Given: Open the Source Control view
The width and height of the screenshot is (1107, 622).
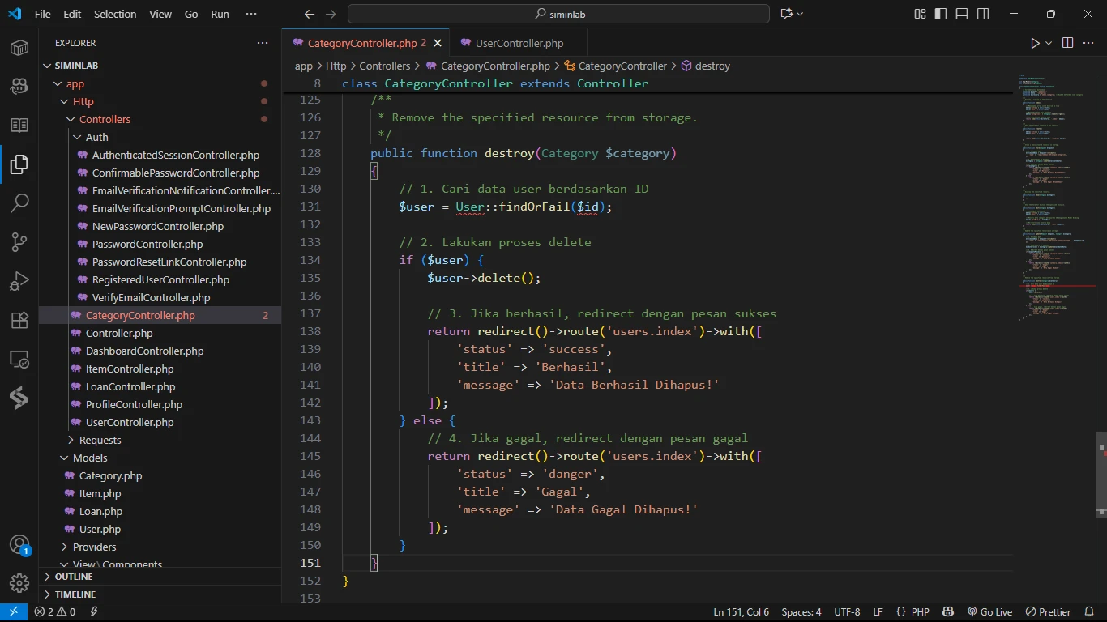Looking at the screenshot, I should tap(19, 242).
